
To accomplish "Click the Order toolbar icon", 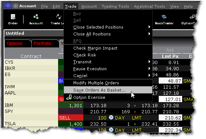I will pos(13,19).
